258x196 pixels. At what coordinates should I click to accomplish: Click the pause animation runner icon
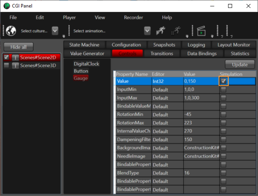[176, 31]
